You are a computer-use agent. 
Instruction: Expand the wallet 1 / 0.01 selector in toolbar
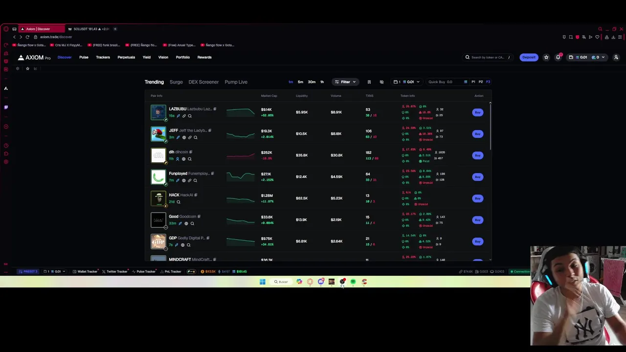(406, 82)
